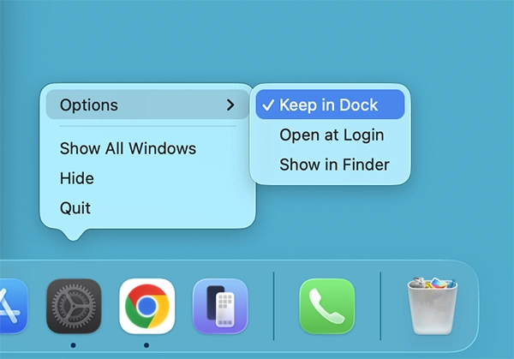Viewport: 514px width, 359px height.
Task: Open System Settings from the Dock
Action: click(74, 306)
